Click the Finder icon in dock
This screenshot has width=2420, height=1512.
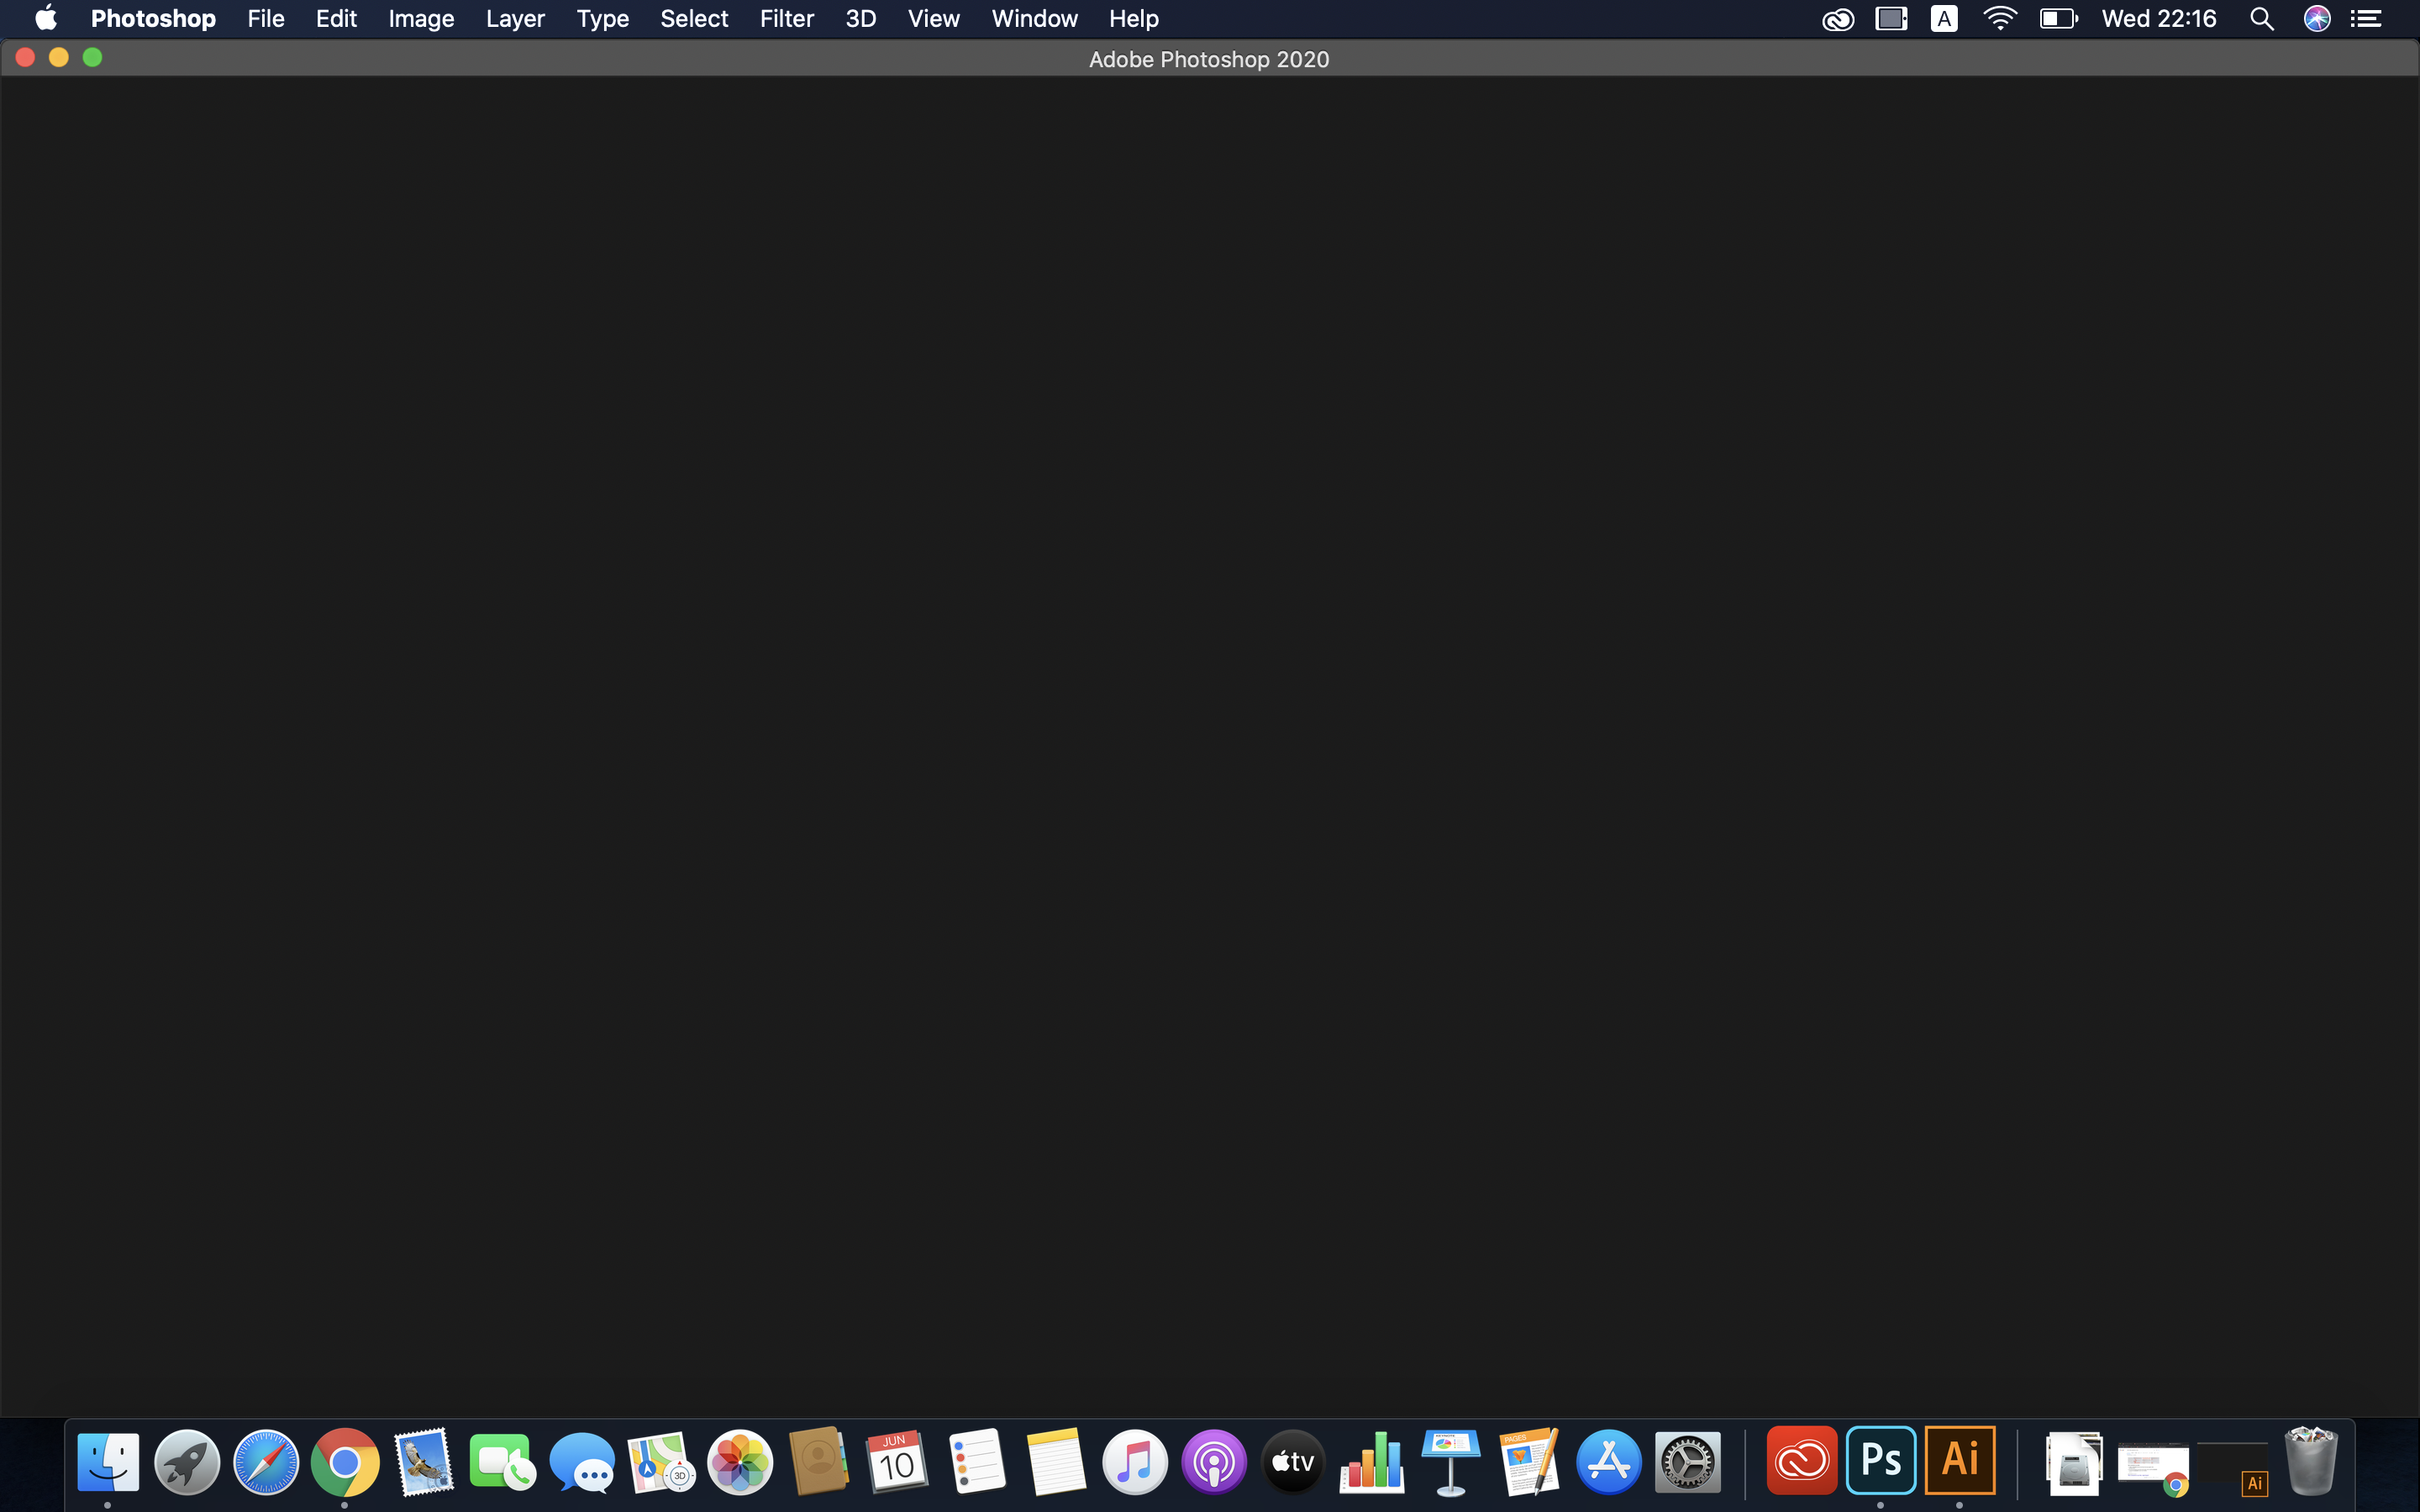(x=108, y=1460)
